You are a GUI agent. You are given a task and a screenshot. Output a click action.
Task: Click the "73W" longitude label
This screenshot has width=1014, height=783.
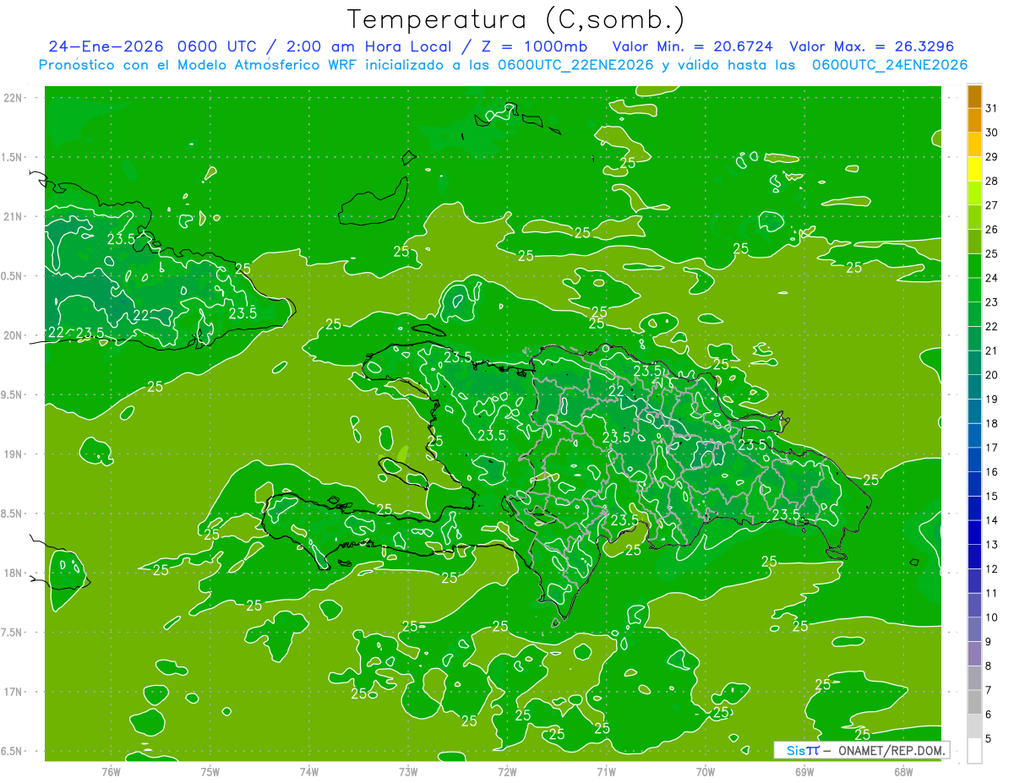(408, 771)
